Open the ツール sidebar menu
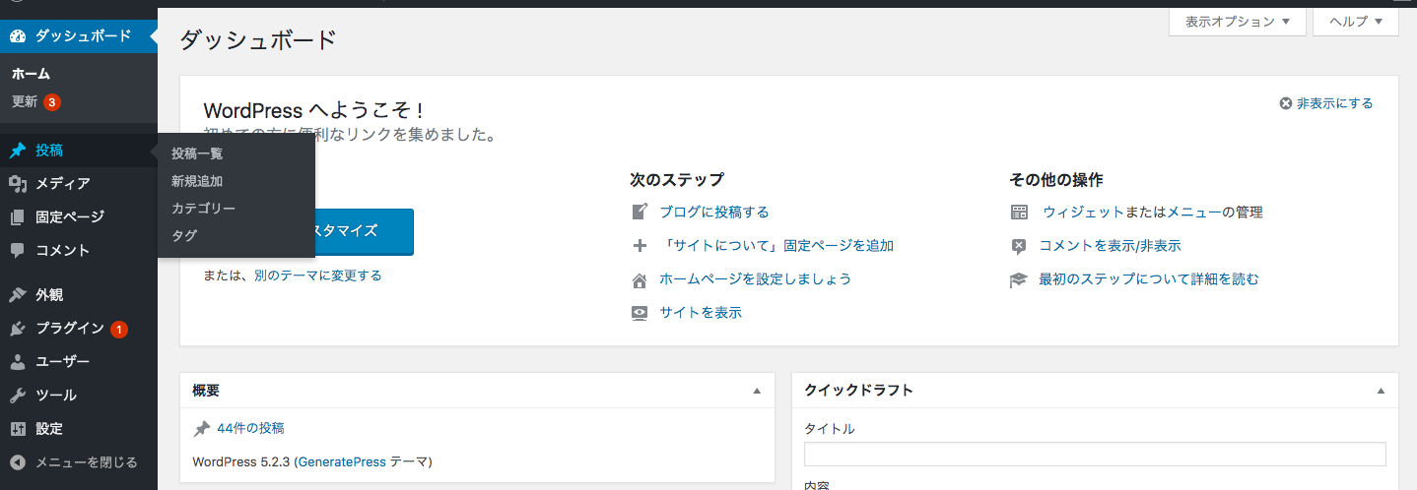Image resolution: width=1417 pixels, height=490 pixels. (79, 396)
